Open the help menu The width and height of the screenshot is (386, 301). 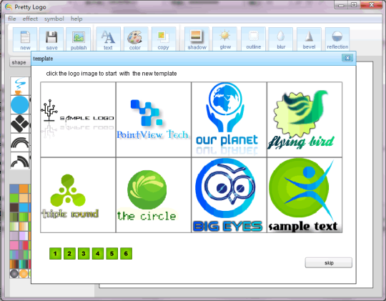(x=76, y=19)
